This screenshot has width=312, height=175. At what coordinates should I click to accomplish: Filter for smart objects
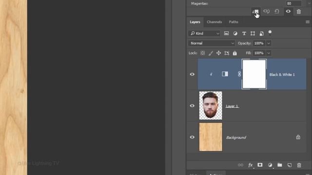coord(262,34)
